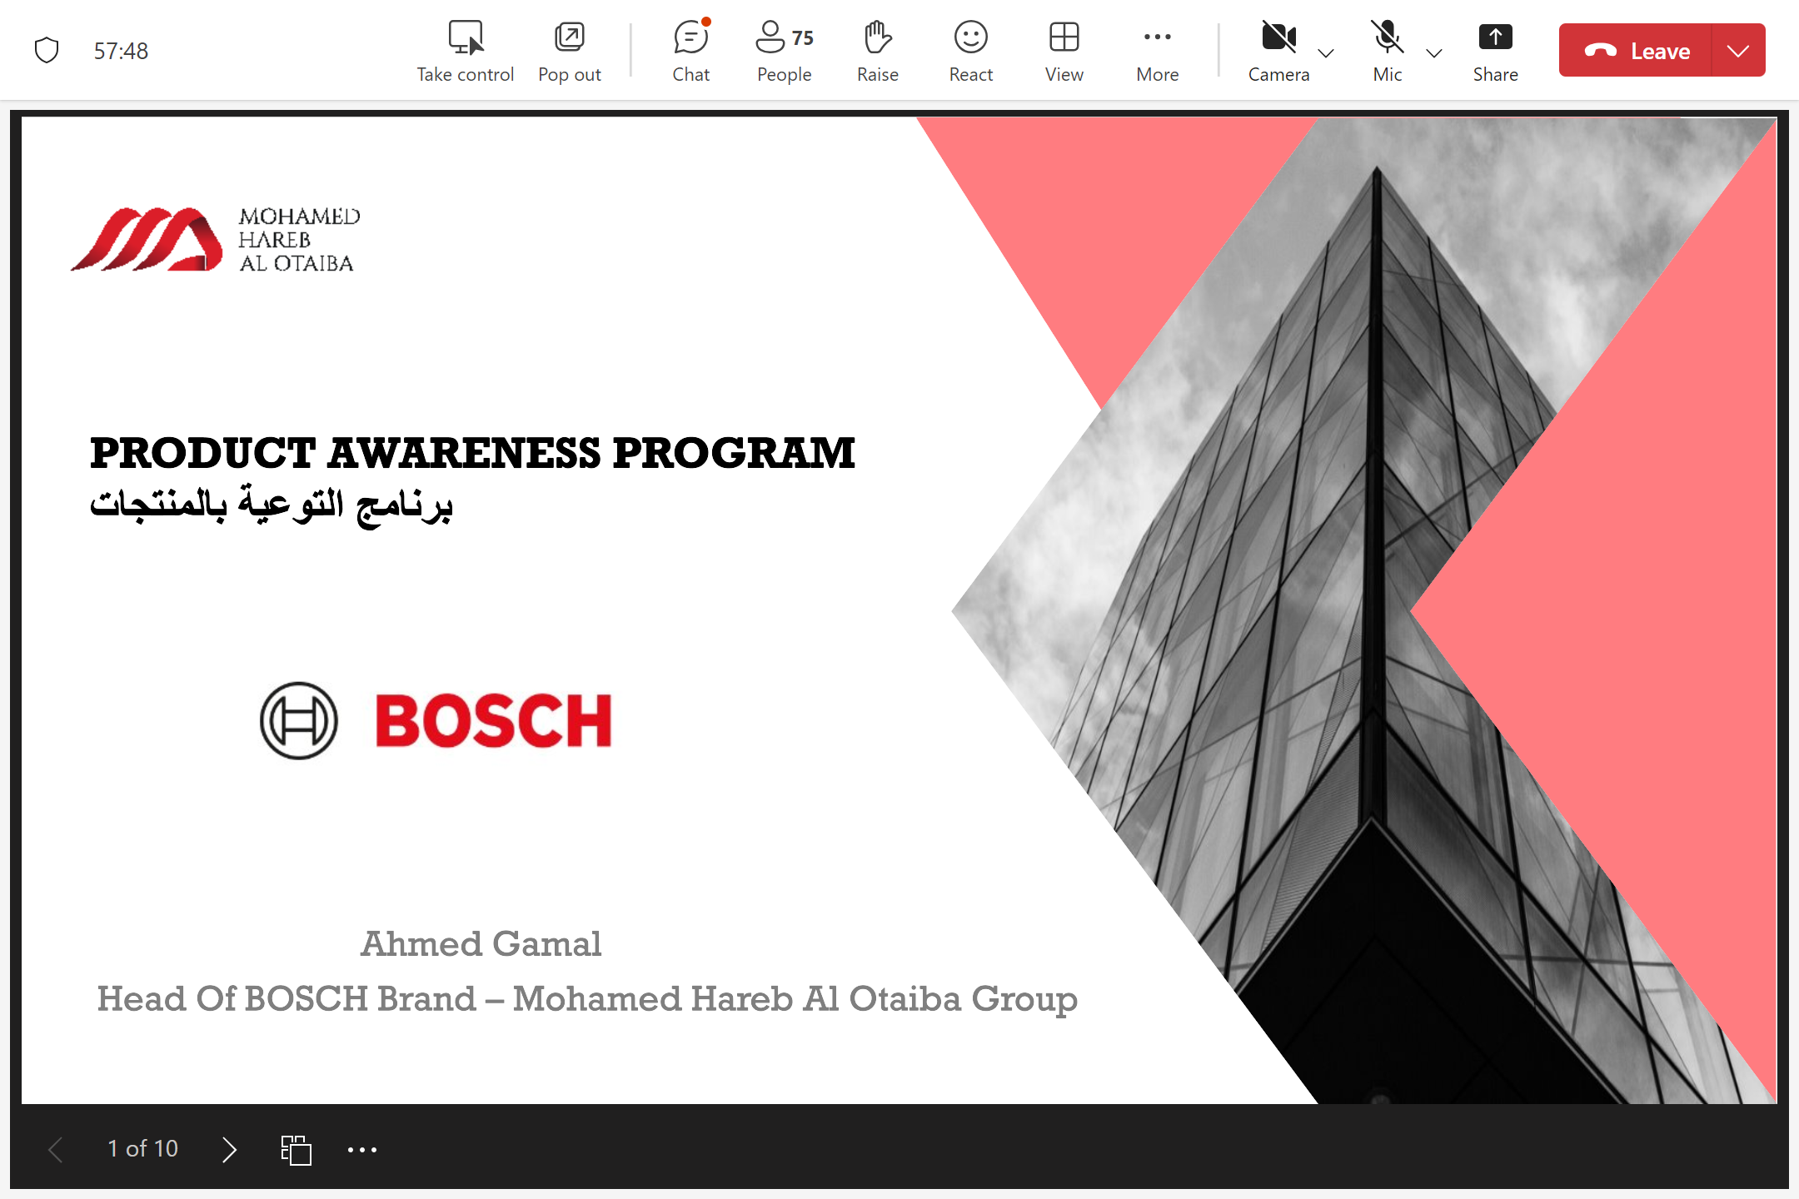Go to the next slide
This screenshot has width=1799, height=1199.
pos(229,1150)
